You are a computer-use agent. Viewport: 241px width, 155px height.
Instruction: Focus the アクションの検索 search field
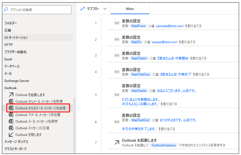pyautogui.click(x=37, y=10)
